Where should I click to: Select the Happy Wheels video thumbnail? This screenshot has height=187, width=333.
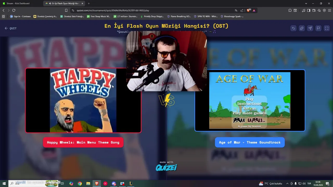click(x=83, y=100)
